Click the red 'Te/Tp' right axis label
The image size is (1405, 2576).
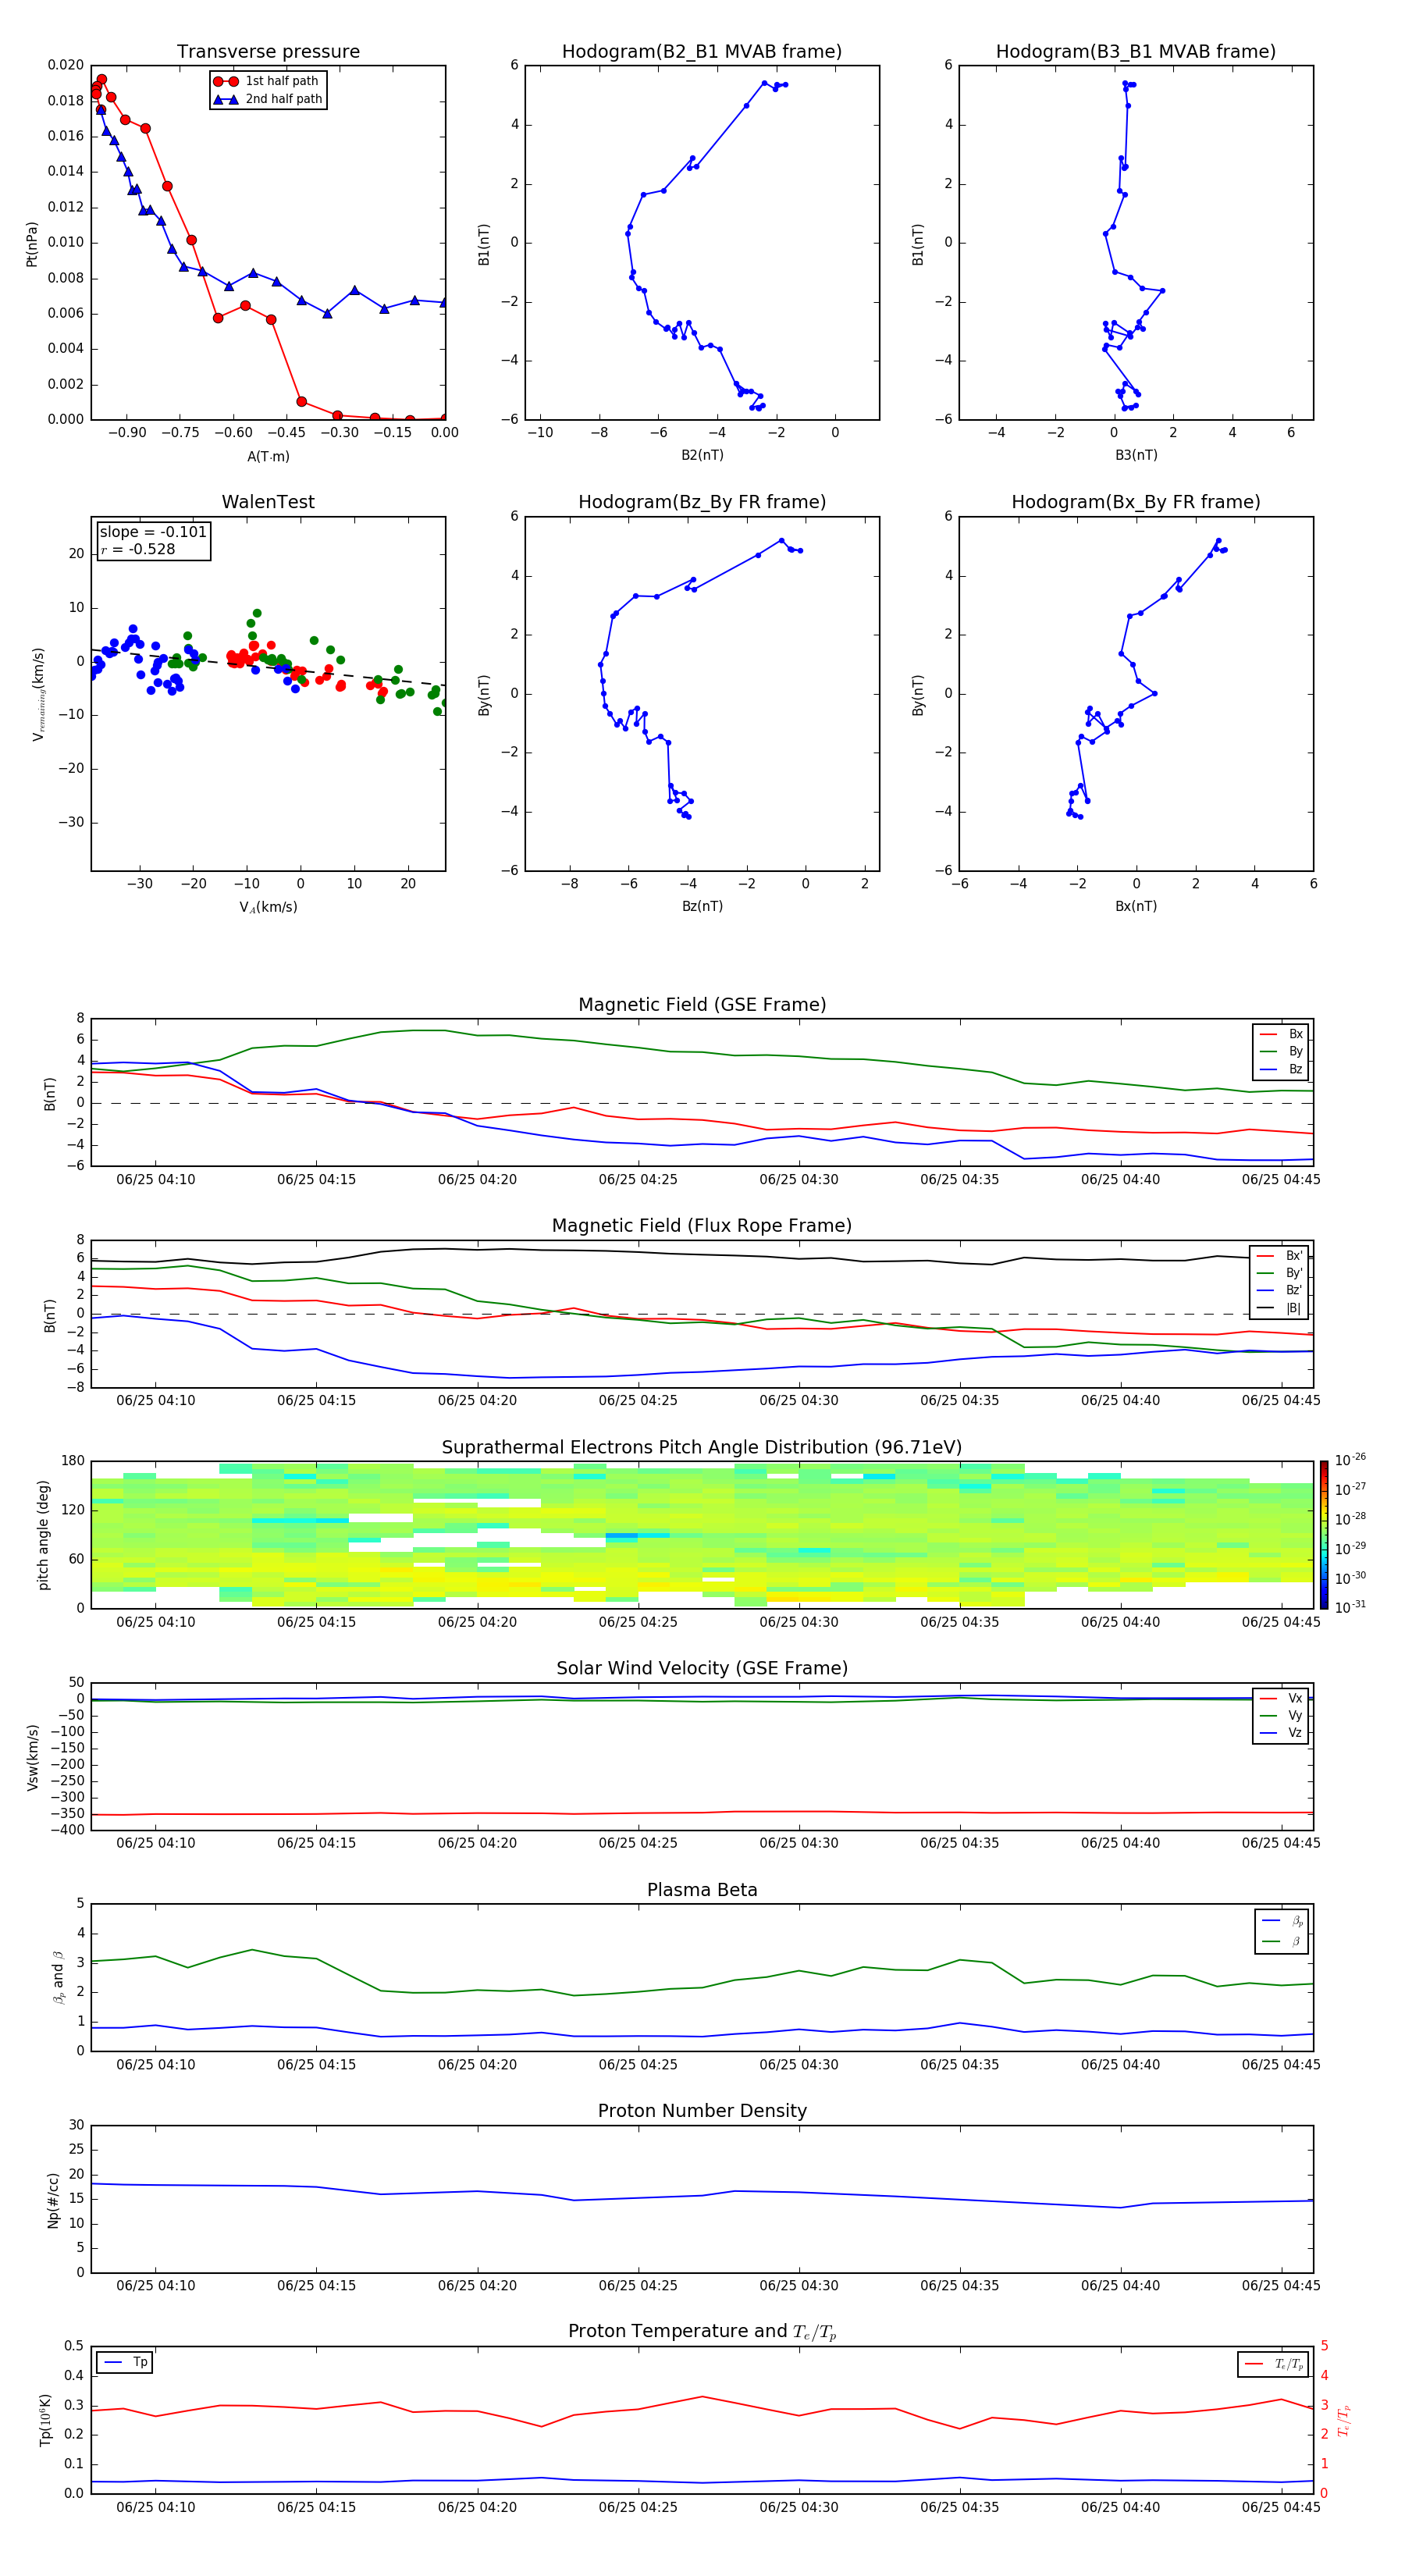[1344, 2421]
